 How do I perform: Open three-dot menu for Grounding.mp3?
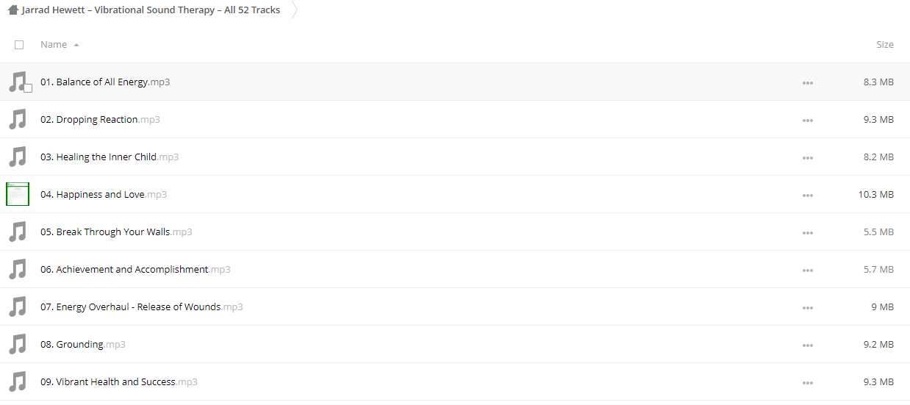pos(808,345)
